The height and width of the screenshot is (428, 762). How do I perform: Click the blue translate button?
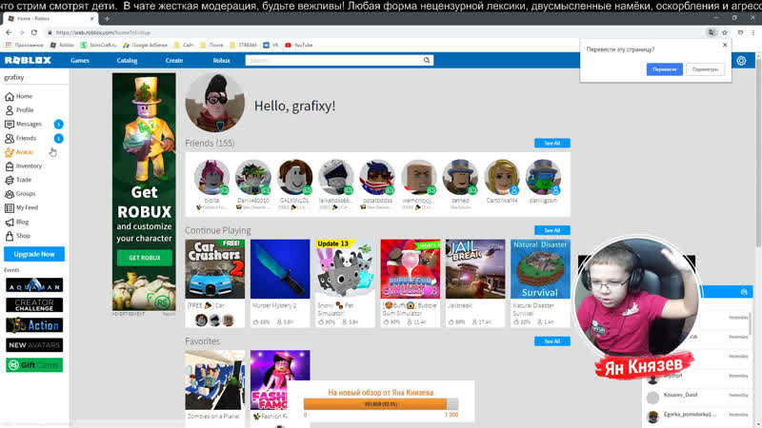[664, 69]
